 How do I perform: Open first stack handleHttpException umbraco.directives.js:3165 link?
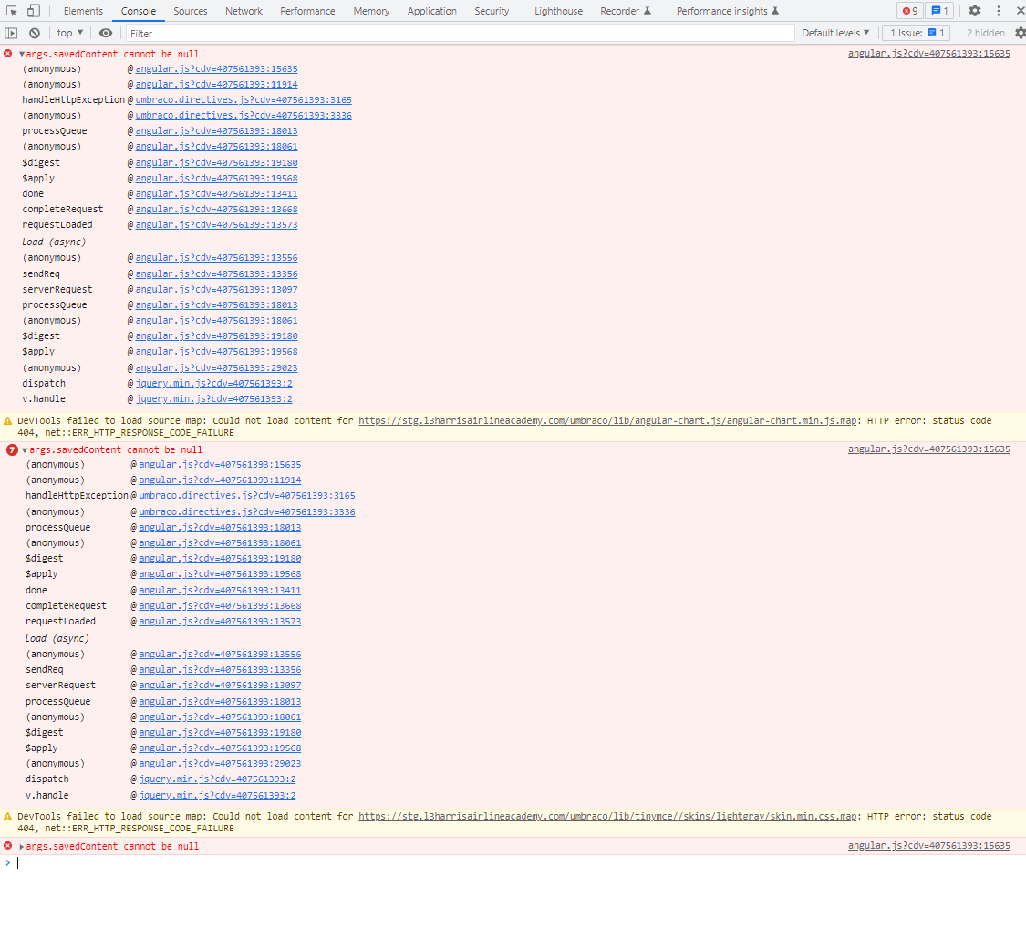point(244,100)
